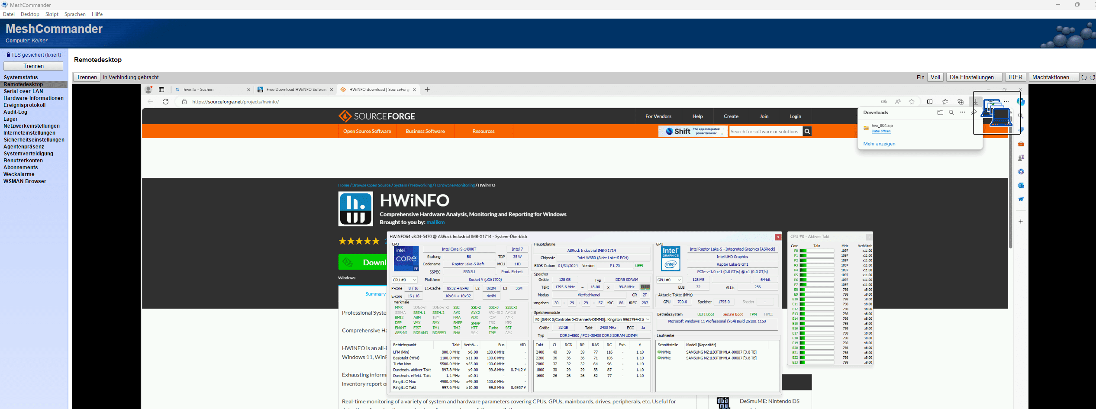This screenshot has height=409, width=1096.
Task: Add page to favorites star icon
Action: tap(912, 102)
